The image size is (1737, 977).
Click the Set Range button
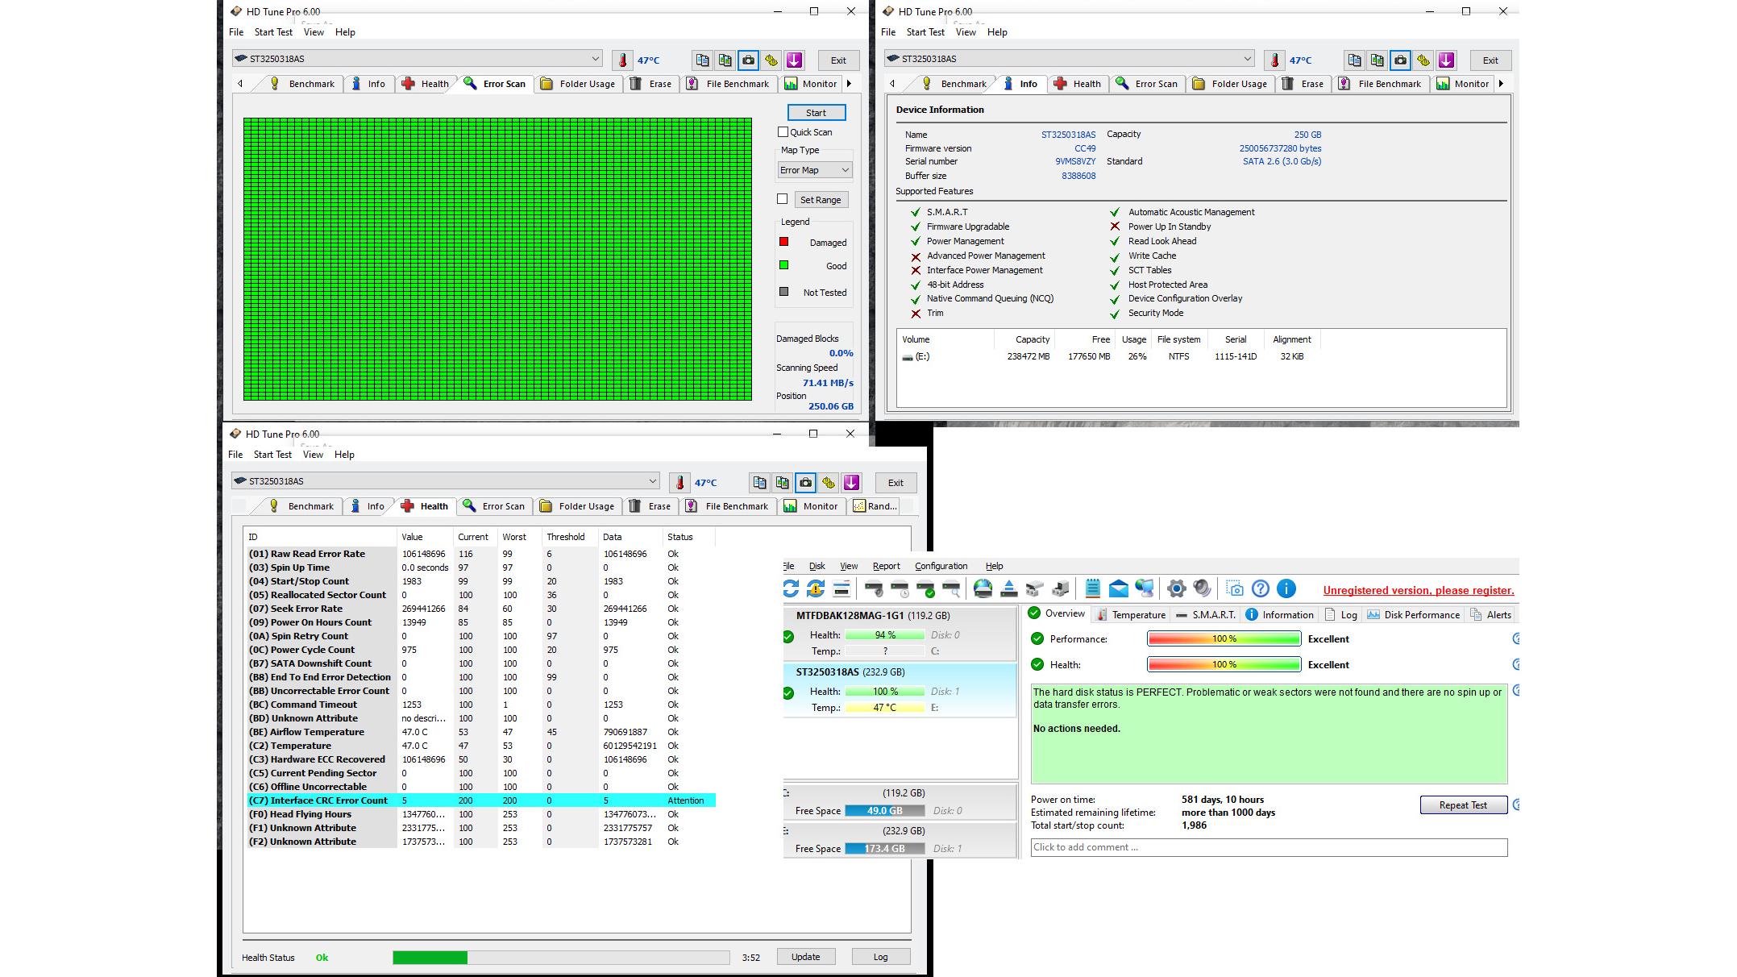tap(820, 200)
